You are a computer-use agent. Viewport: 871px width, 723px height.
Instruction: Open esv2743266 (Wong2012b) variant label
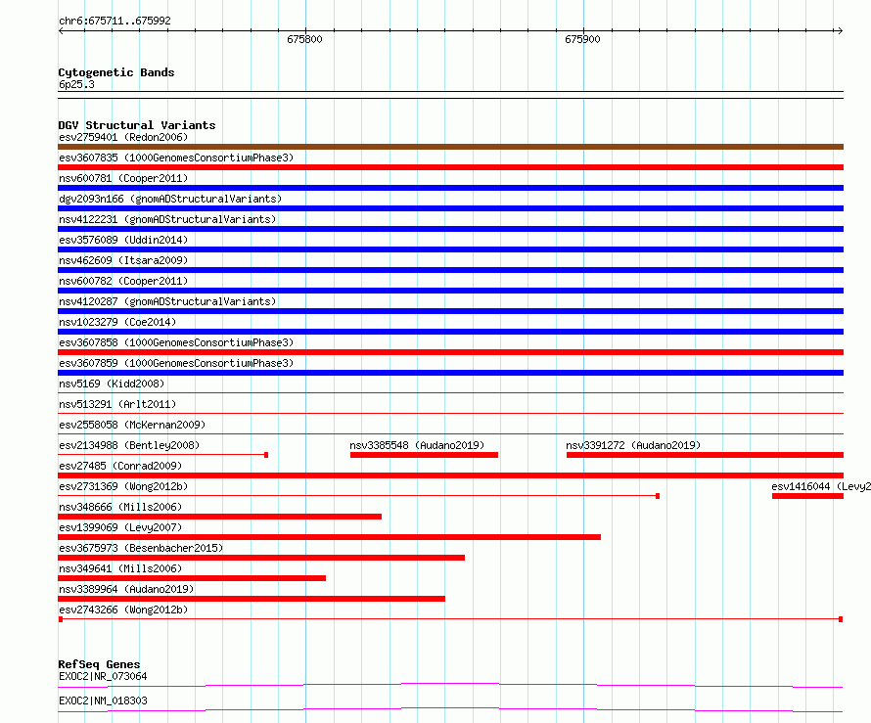123,610
